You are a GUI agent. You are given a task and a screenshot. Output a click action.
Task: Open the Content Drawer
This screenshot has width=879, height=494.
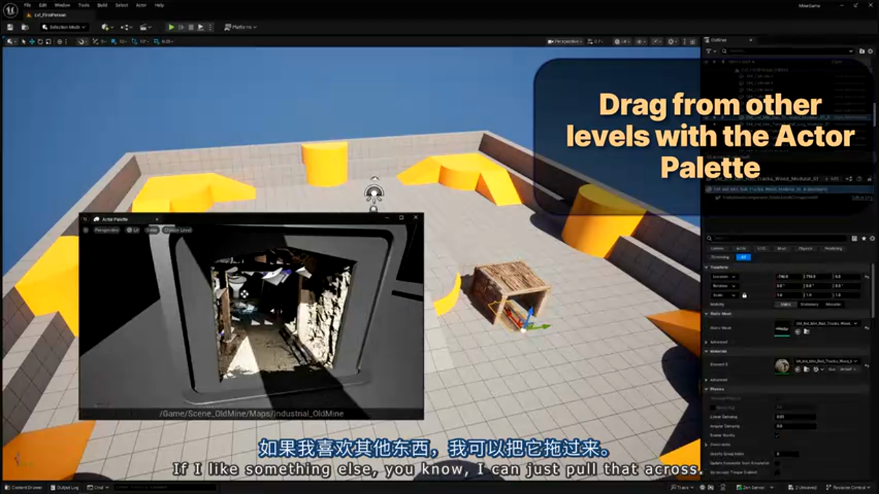point(26,488)
